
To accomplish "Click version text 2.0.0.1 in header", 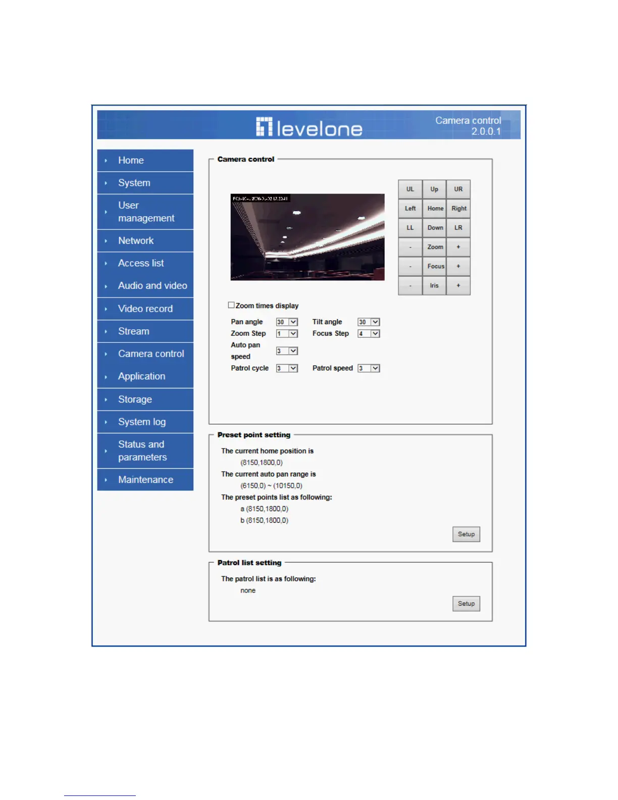I will (486, 131).
